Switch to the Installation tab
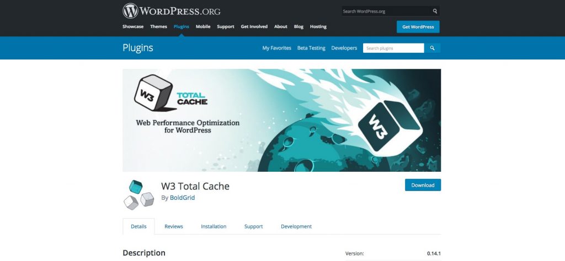565x261 pixels. [214, 226]
